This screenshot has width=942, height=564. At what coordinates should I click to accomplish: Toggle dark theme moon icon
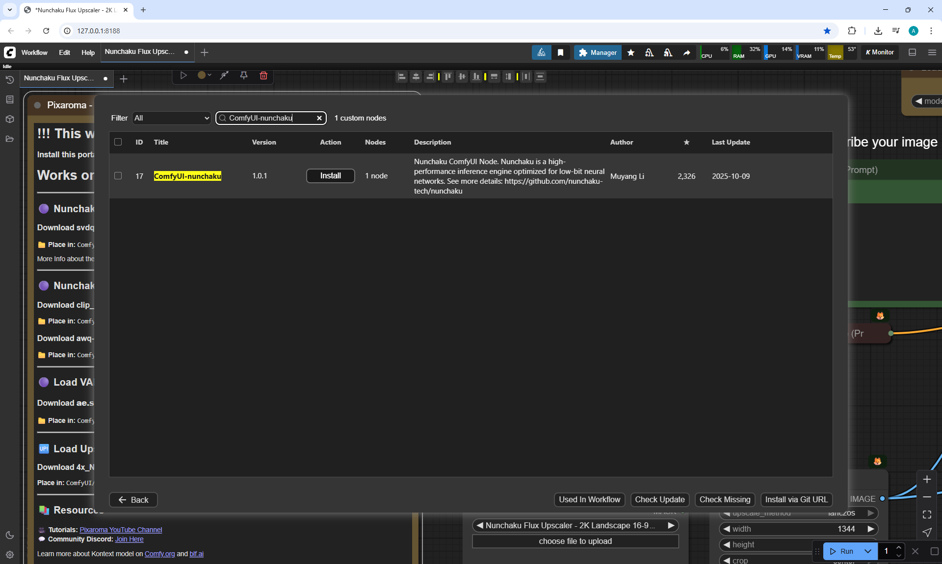9,535
